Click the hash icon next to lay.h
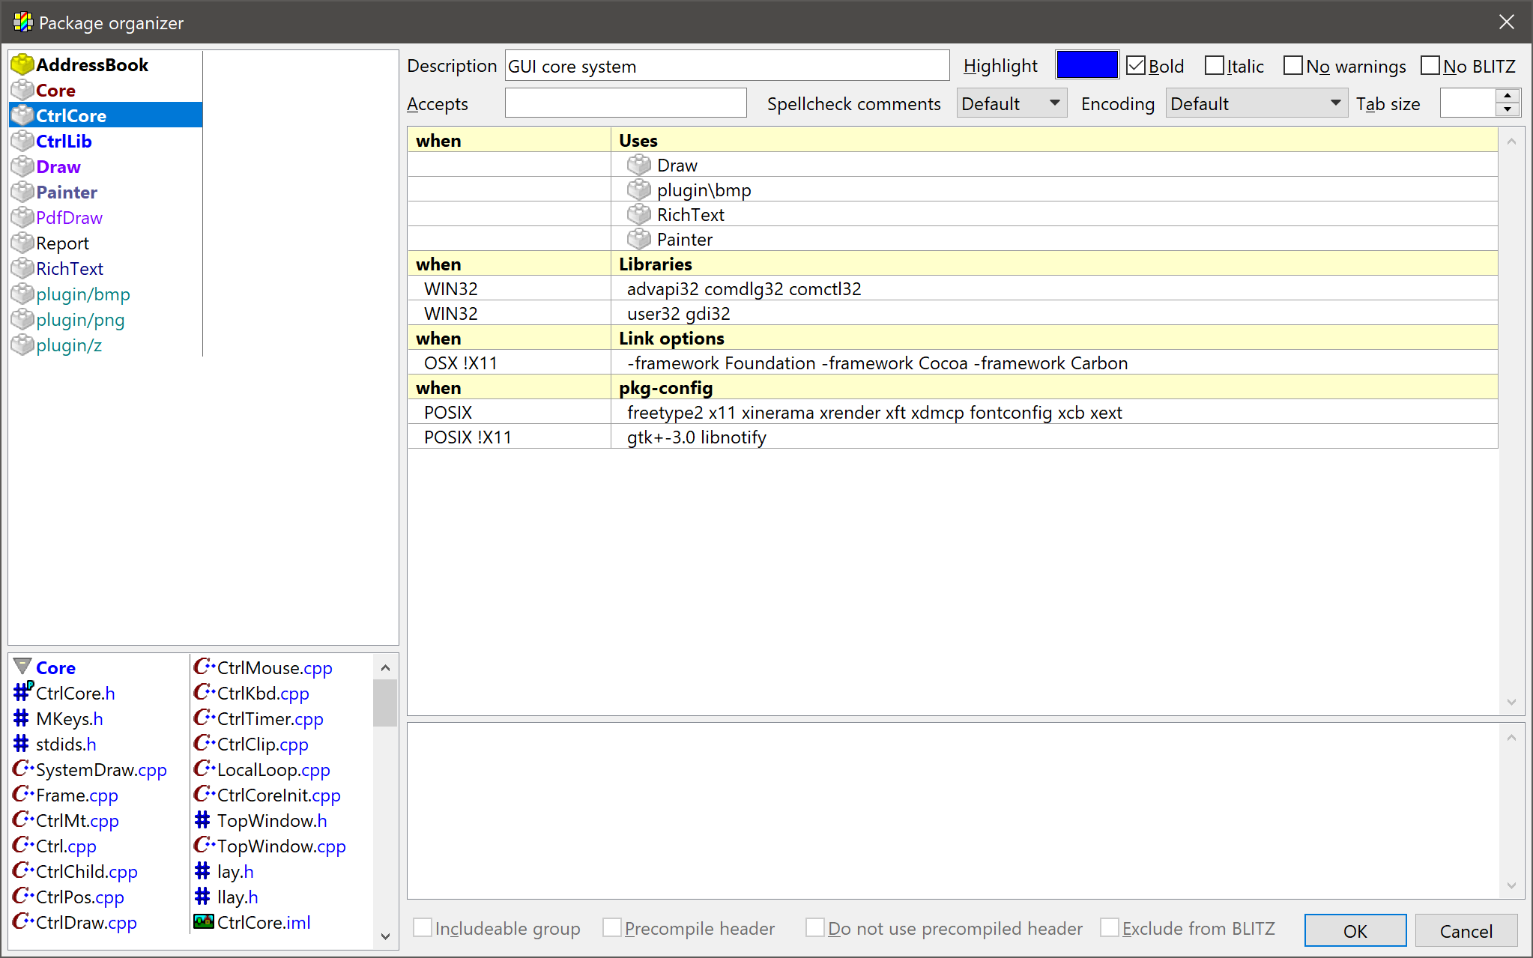Image resolution: width=1533 pixels, height=958 pixels. pyautogui.click(x=203, y=871)
